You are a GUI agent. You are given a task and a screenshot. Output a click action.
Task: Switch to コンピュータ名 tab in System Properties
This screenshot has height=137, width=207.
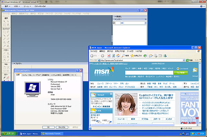tap(27, 75)
